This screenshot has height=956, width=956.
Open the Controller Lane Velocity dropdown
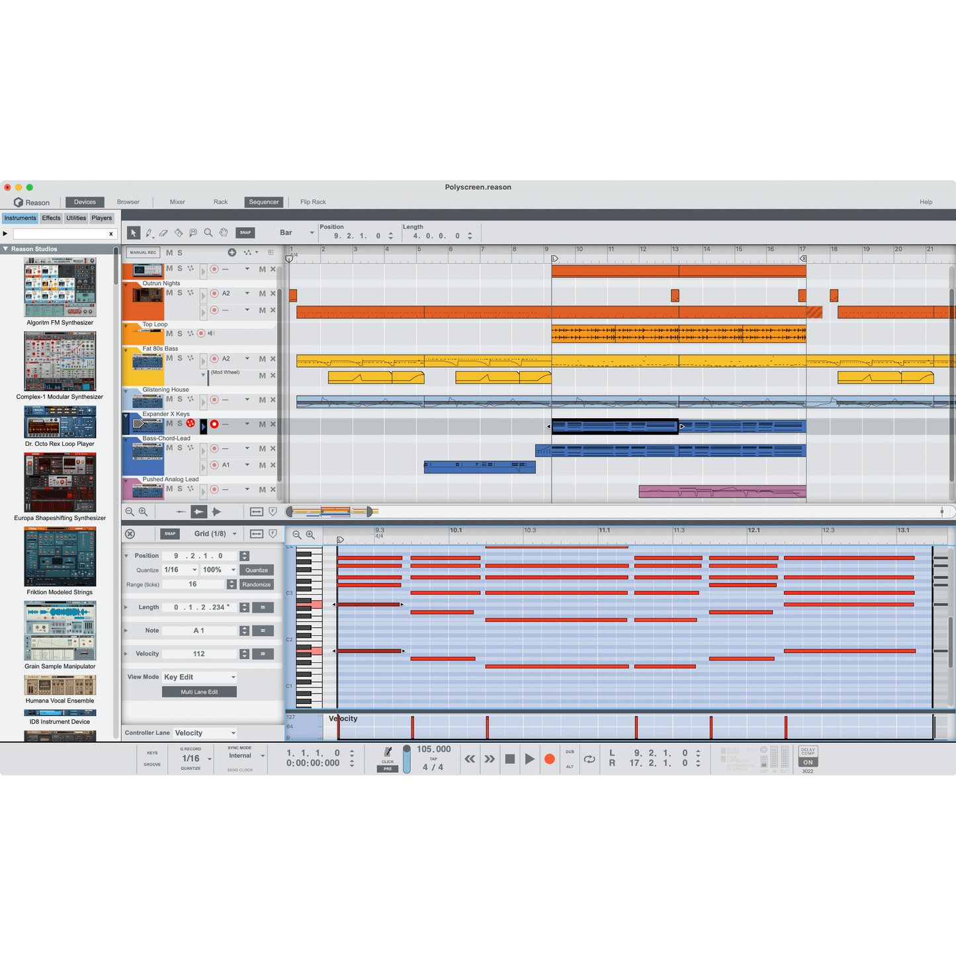pos(204,732)
